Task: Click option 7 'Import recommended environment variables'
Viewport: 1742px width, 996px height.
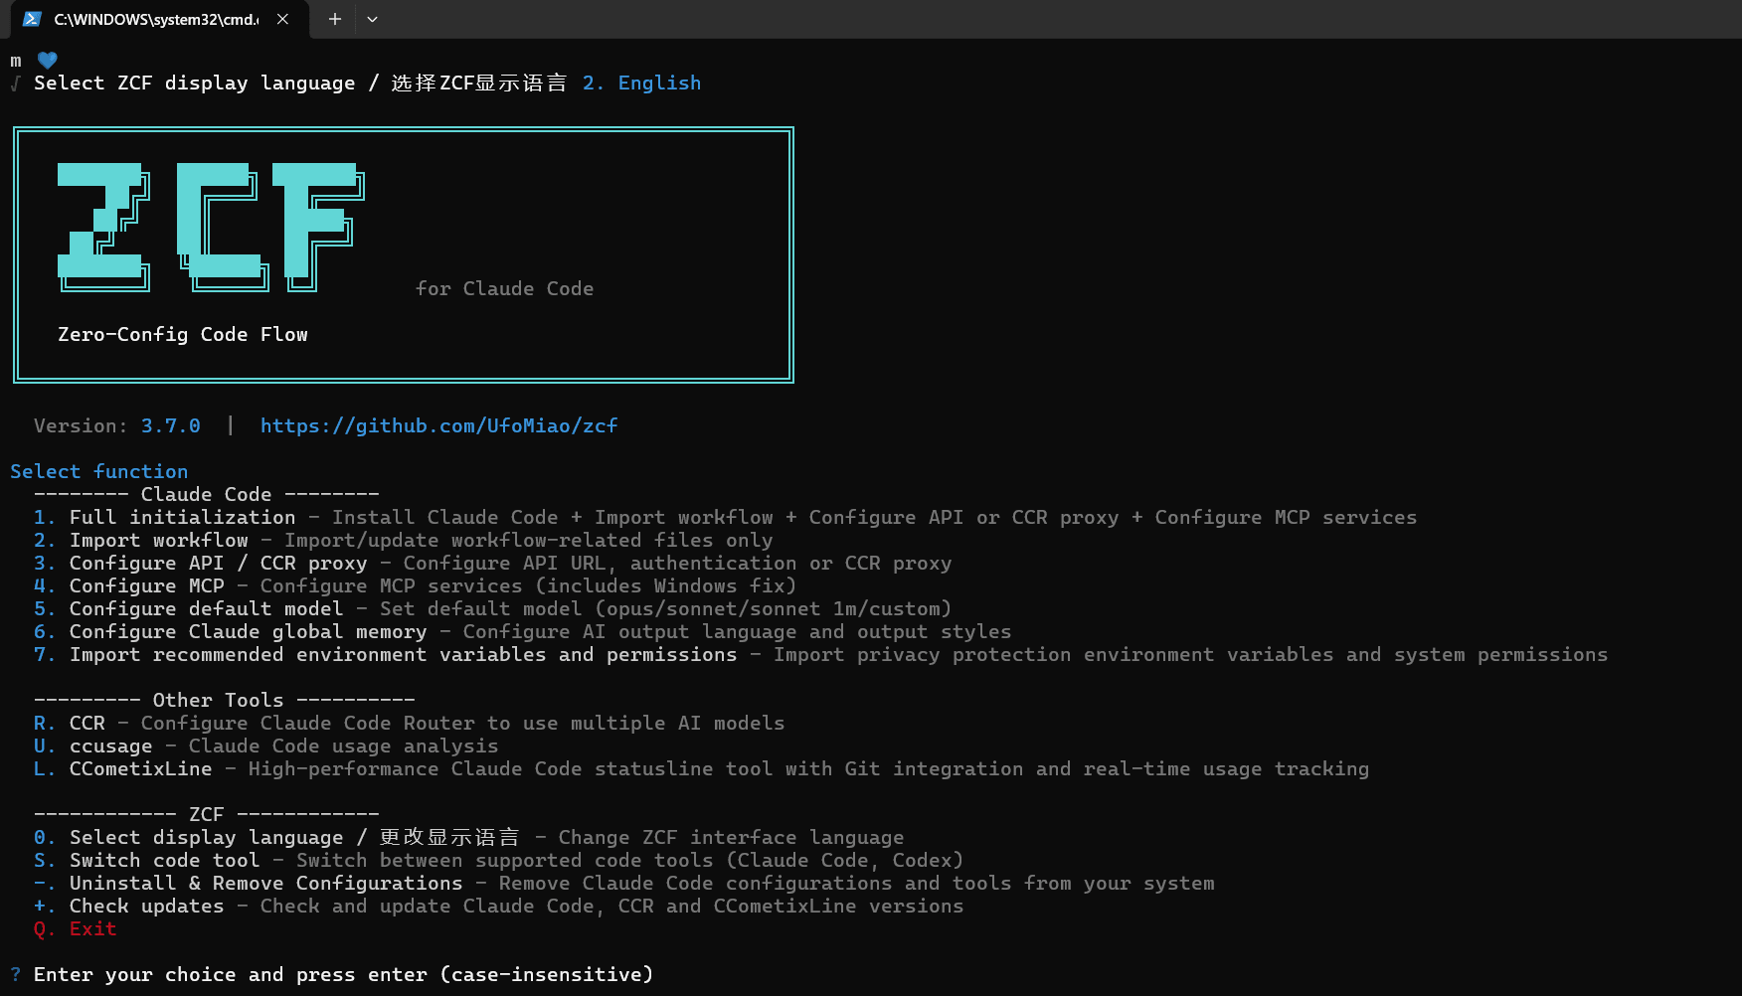Action: coord(820,654)
